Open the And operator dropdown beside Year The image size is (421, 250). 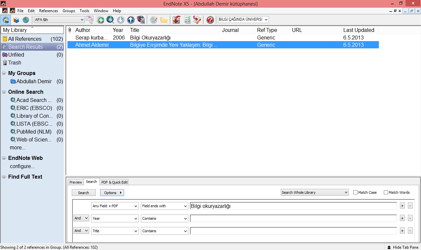coord(81,218)
